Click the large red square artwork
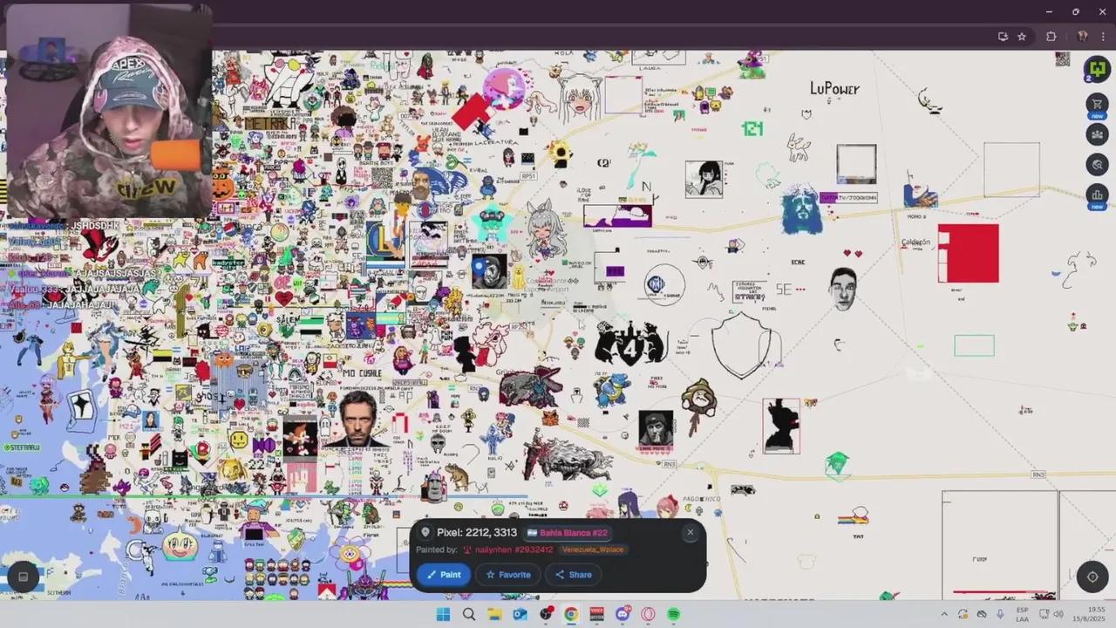The image size is (1116, 628). click(969, 254)
